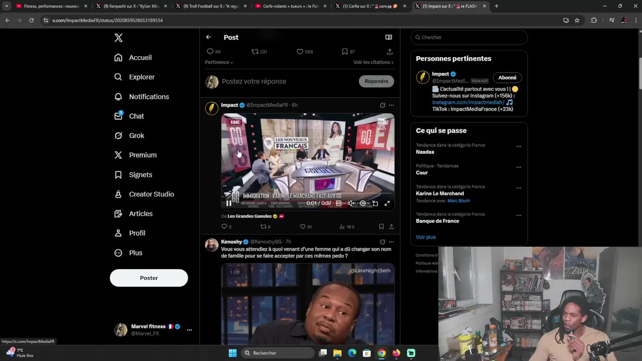Image resolution: width=642 pixels, height=361 pixels.
Task: Open Windows Start menu
Action: pyautogui.click(x=233, y=353)
